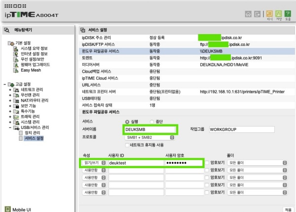Viewport: 296px width, 212px height.
Task: Expand the 네트워크 관리 tree node
Action: 10,89
